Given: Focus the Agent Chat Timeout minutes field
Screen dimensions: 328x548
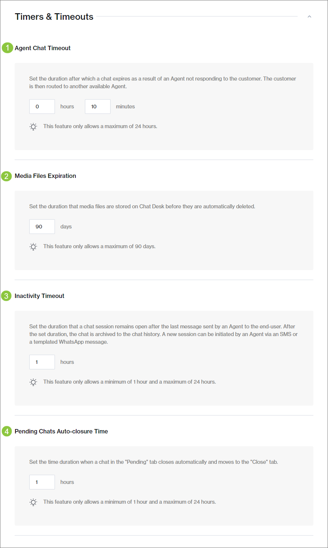Looking at the screenshot, I should tap(98, 107).
